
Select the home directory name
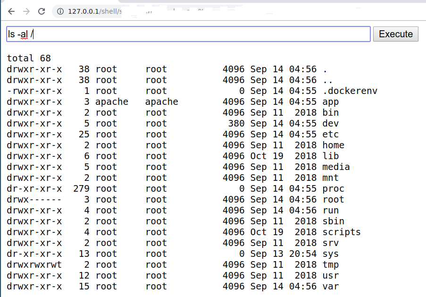(333, 145)
